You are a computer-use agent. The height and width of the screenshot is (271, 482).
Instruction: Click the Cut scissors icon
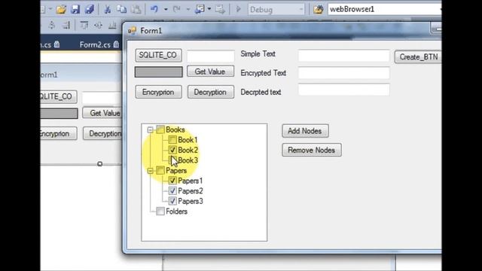107,10
